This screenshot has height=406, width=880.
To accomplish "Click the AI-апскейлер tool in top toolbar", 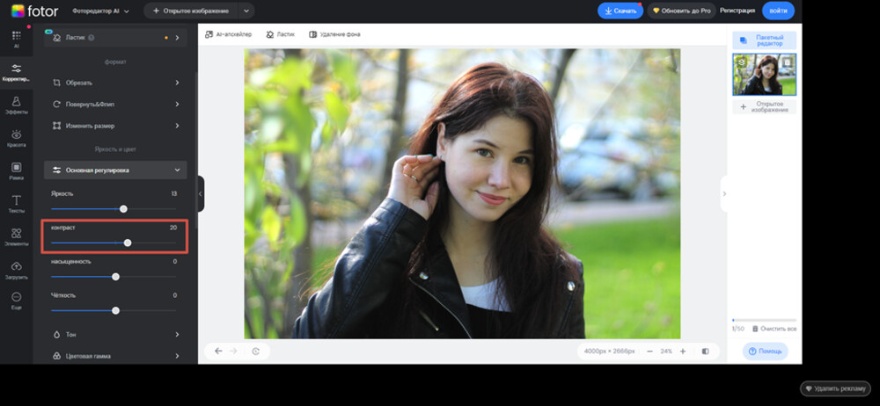I will (229, 34).
